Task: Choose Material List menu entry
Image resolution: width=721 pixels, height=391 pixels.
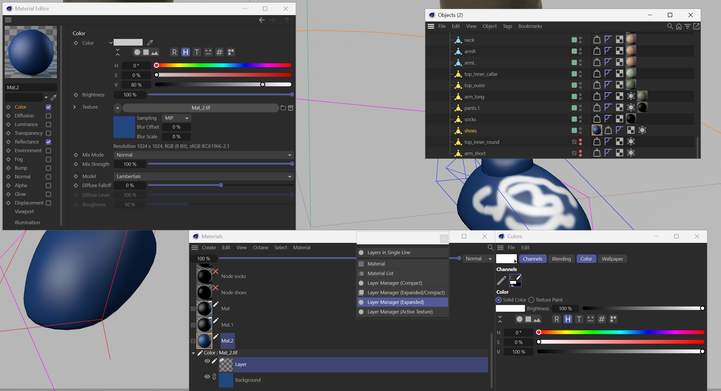Action: (x=403, y=273)
